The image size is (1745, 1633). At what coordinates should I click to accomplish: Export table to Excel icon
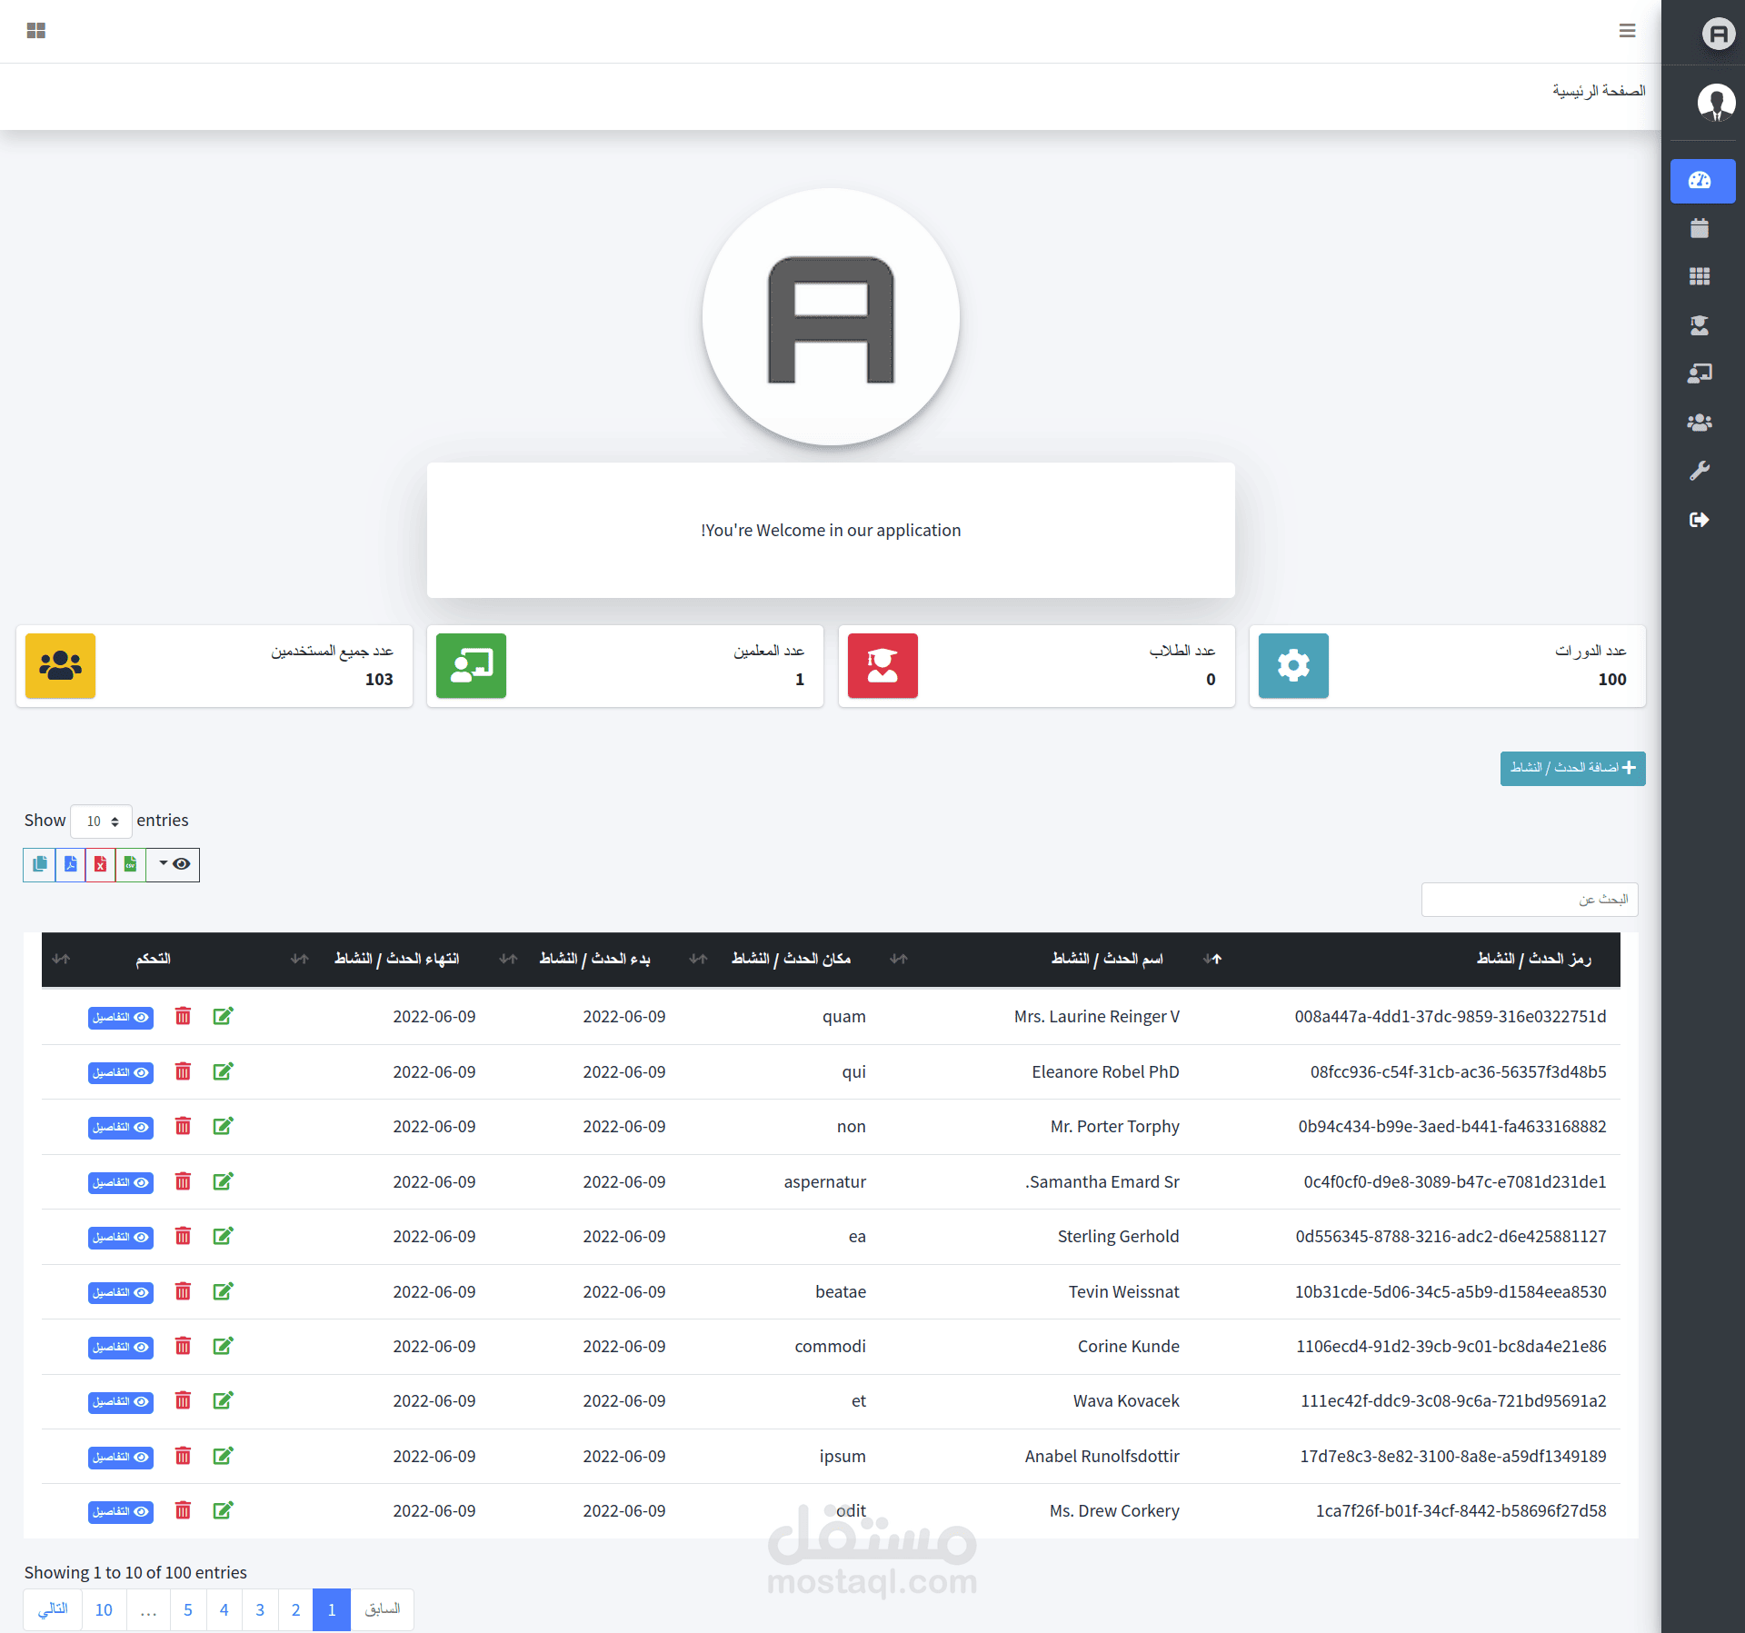click(x=100, y=864)
